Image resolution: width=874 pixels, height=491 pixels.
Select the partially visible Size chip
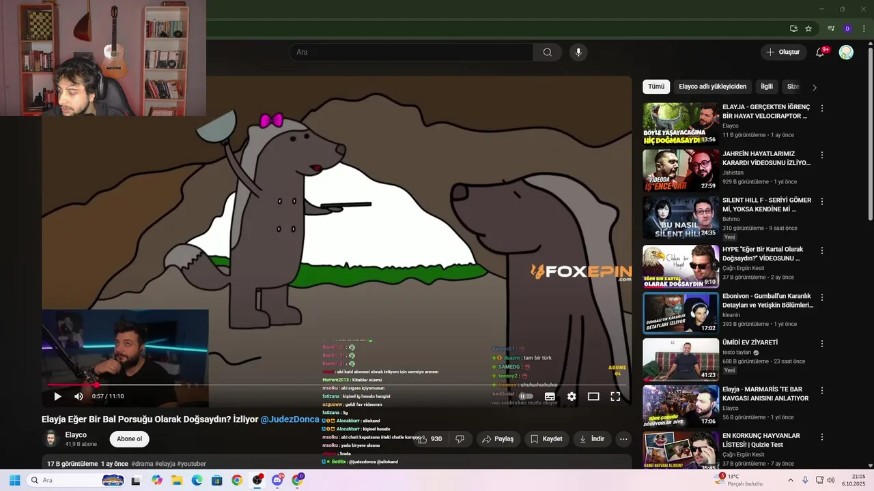(793, 87)
